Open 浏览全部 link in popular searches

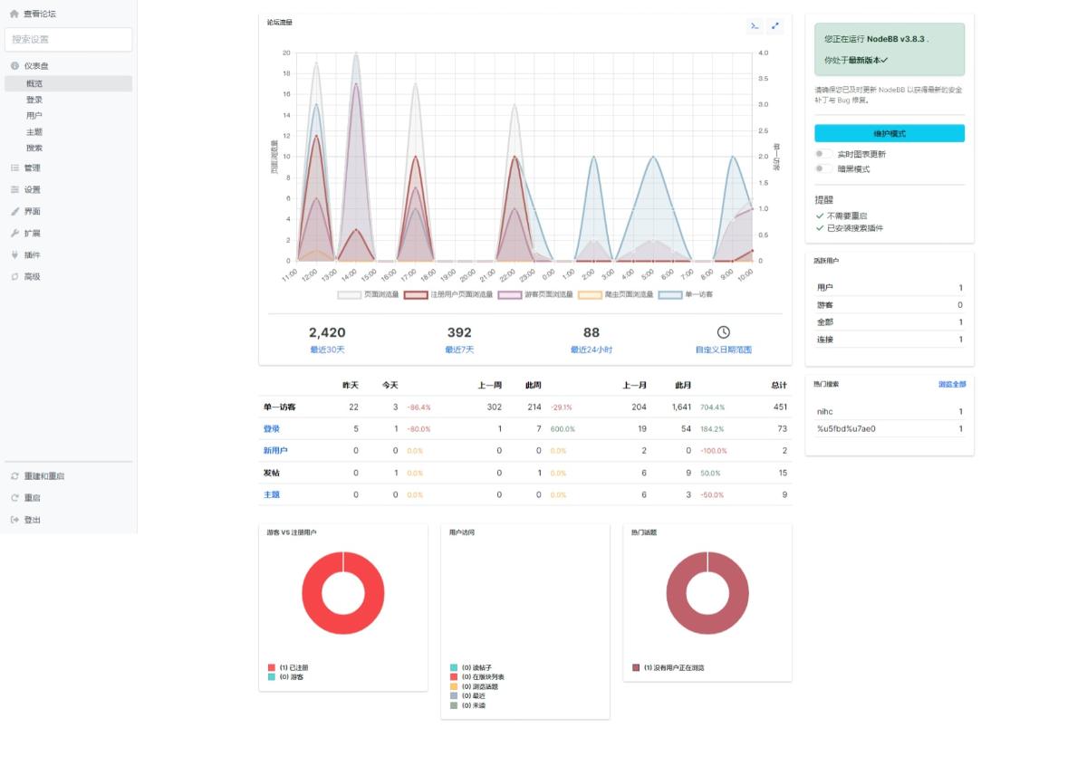click(951, 384)
